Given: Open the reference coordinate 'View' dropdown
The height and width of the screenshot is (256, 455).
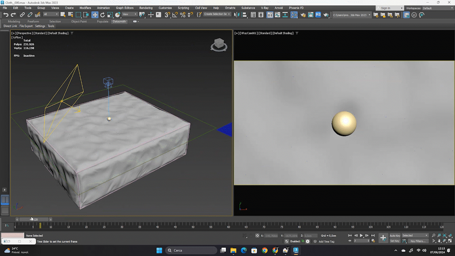Looking at the screenshot, I should pyautogui.click(x=130, y=14).
